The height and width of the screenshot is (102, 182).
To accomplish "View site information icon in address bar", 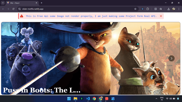I will point(20,9).
